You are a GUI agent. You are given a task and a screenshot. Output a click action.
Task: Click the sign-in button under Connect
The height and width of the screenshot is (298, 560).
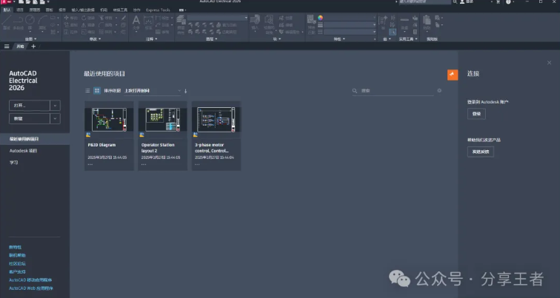tap(476, 114)
